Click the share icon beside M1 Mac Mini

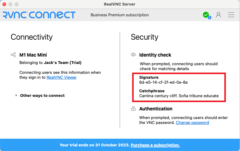13,55
